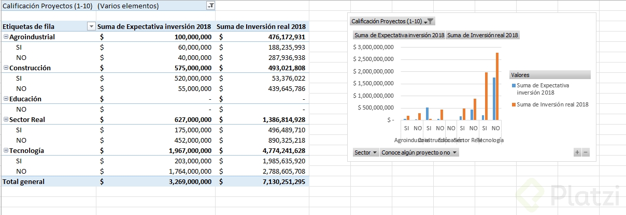
Task: Open the Sector field dropdown in chart
Action: (366, 152)
